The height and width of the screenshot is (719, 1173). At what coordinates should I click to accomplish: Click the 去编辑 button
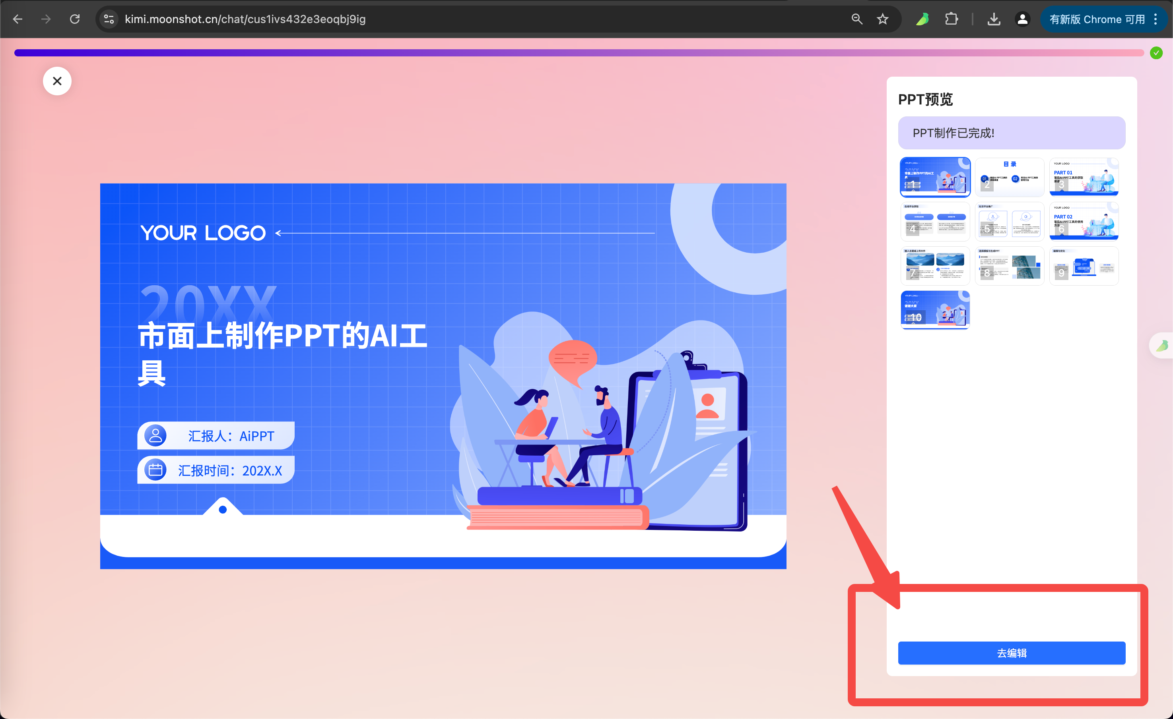point(1011,653)
